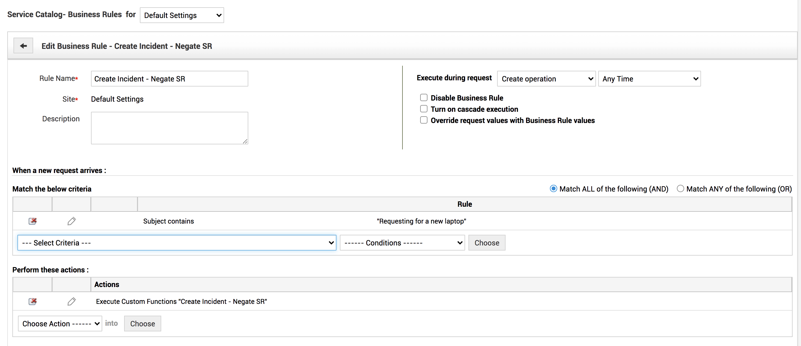The width and height of the screenshot is (801, 346).
Task: Click inside the Description text area
Action: pos(169,128)
